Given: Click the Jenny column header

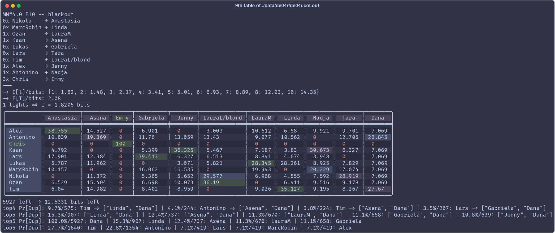Looking at the screenshot, I should click(x=184, y=118).
